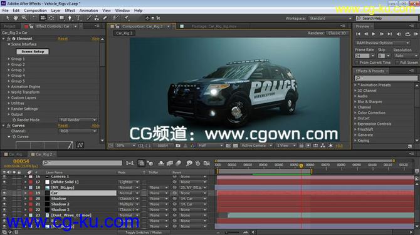Jump to first frame in Preview
Viewport: 420px width, 235px height.
[358, 34]
